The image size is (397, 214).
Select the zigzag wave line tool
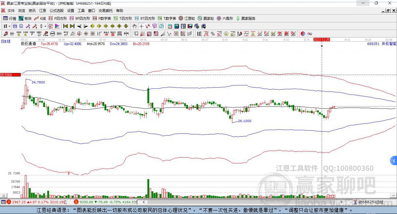(x=169, y=34)
